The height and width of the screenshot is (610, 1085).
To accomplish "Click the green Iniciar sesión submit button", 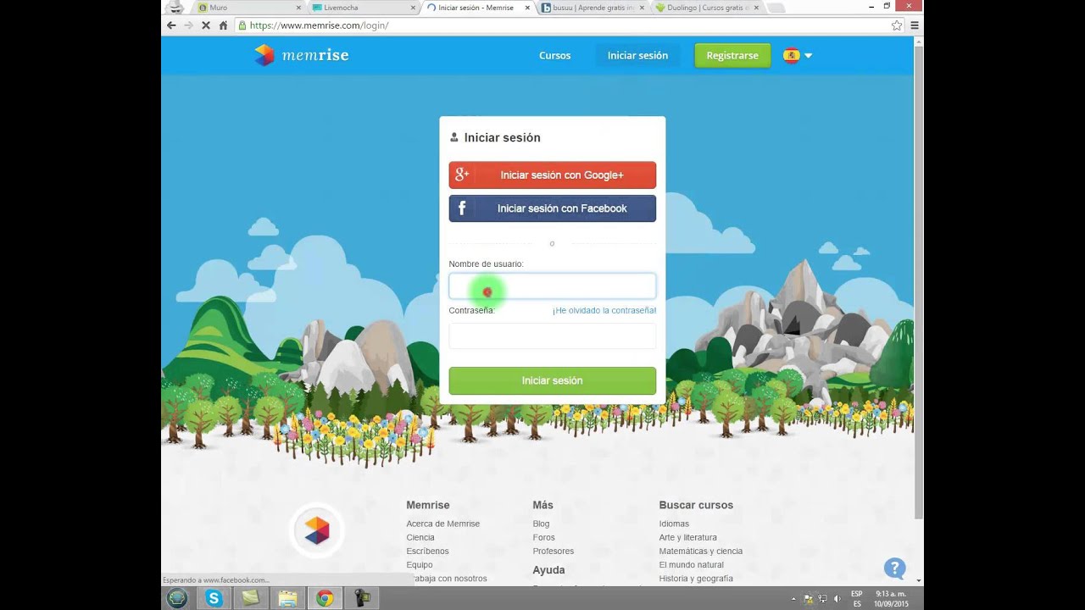I will pyautogui.click(x=552, y=380).
